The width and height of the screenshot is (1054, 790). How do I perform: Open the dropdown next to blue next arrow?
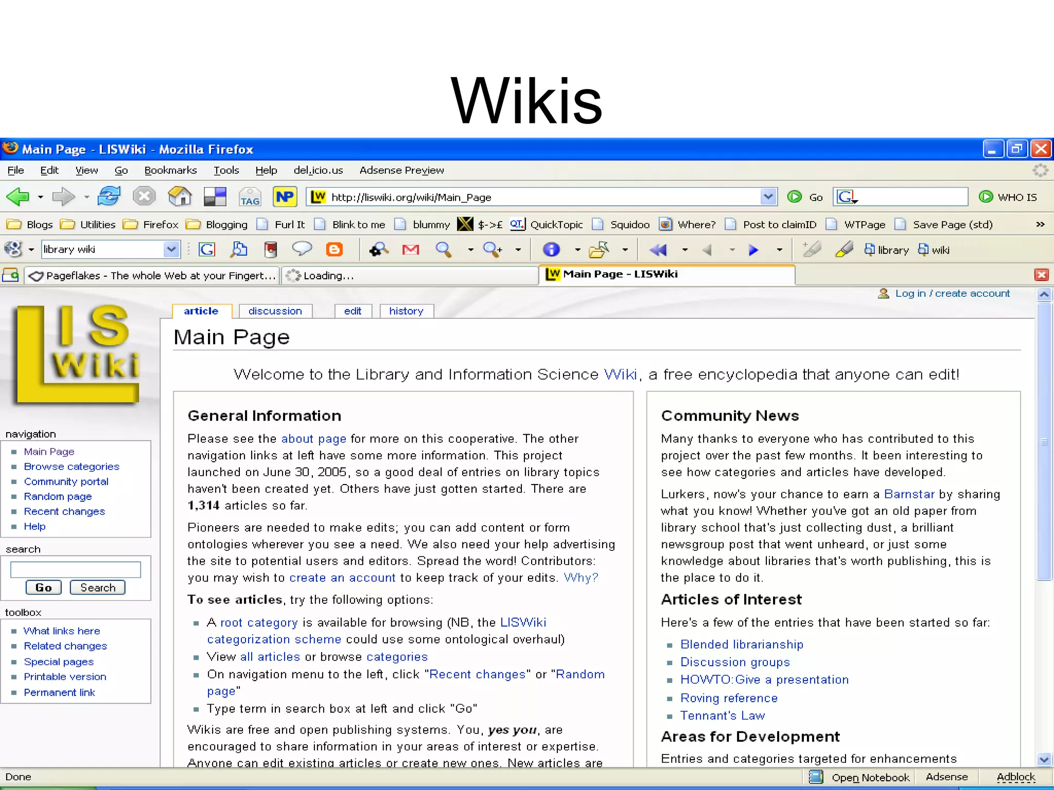click(779, 250)
